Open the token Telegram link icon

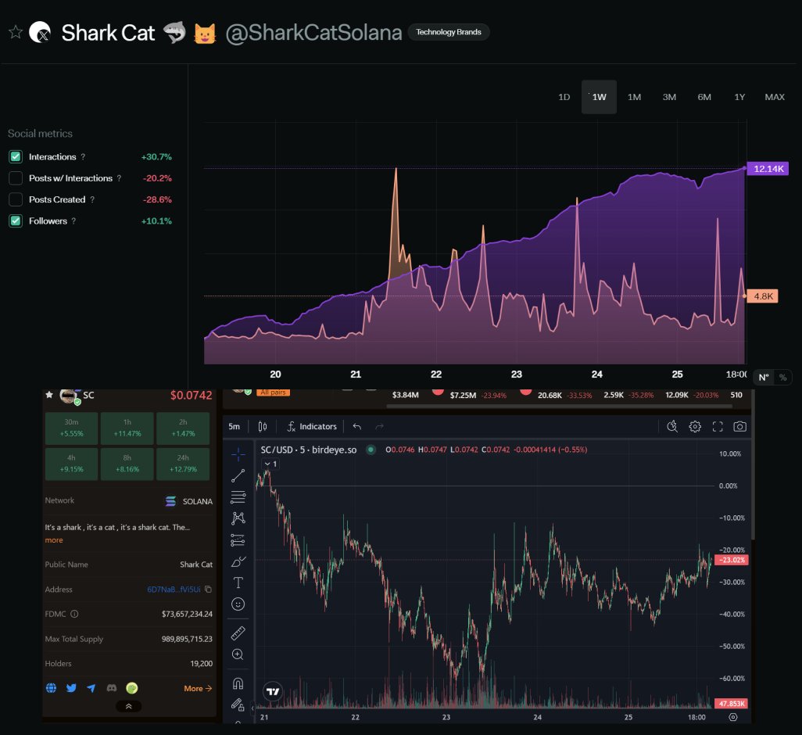(91, 688)
